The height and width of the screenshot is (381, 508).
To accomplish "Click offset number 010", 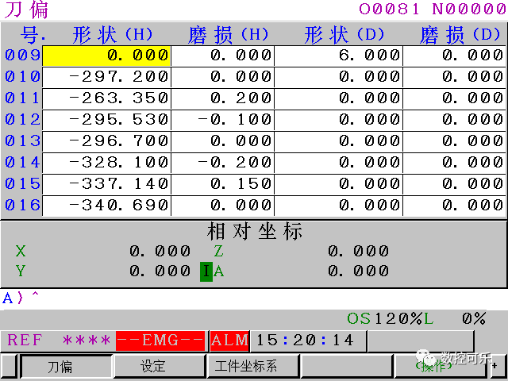I will click(22, 77).
